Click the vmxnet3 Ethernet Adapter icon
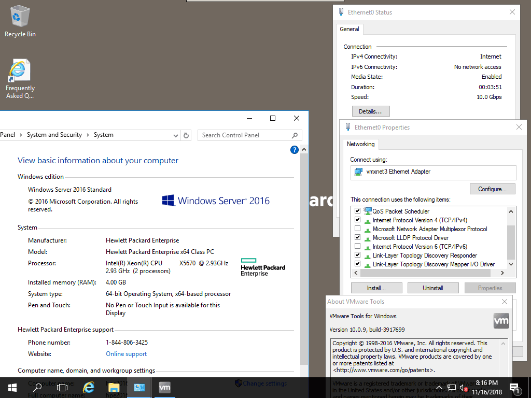This screenshot has width=531, height=398. [358, 172]
